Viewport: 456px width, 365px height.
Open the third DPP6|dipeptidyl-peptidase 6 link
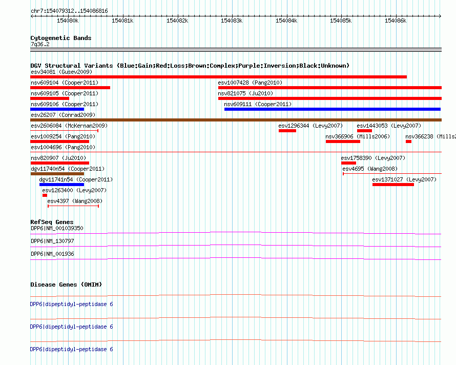pos(71,349)
